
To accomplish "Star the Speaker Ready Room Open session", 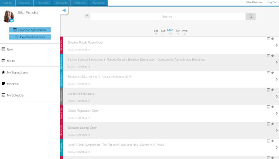I will (272, 39).
